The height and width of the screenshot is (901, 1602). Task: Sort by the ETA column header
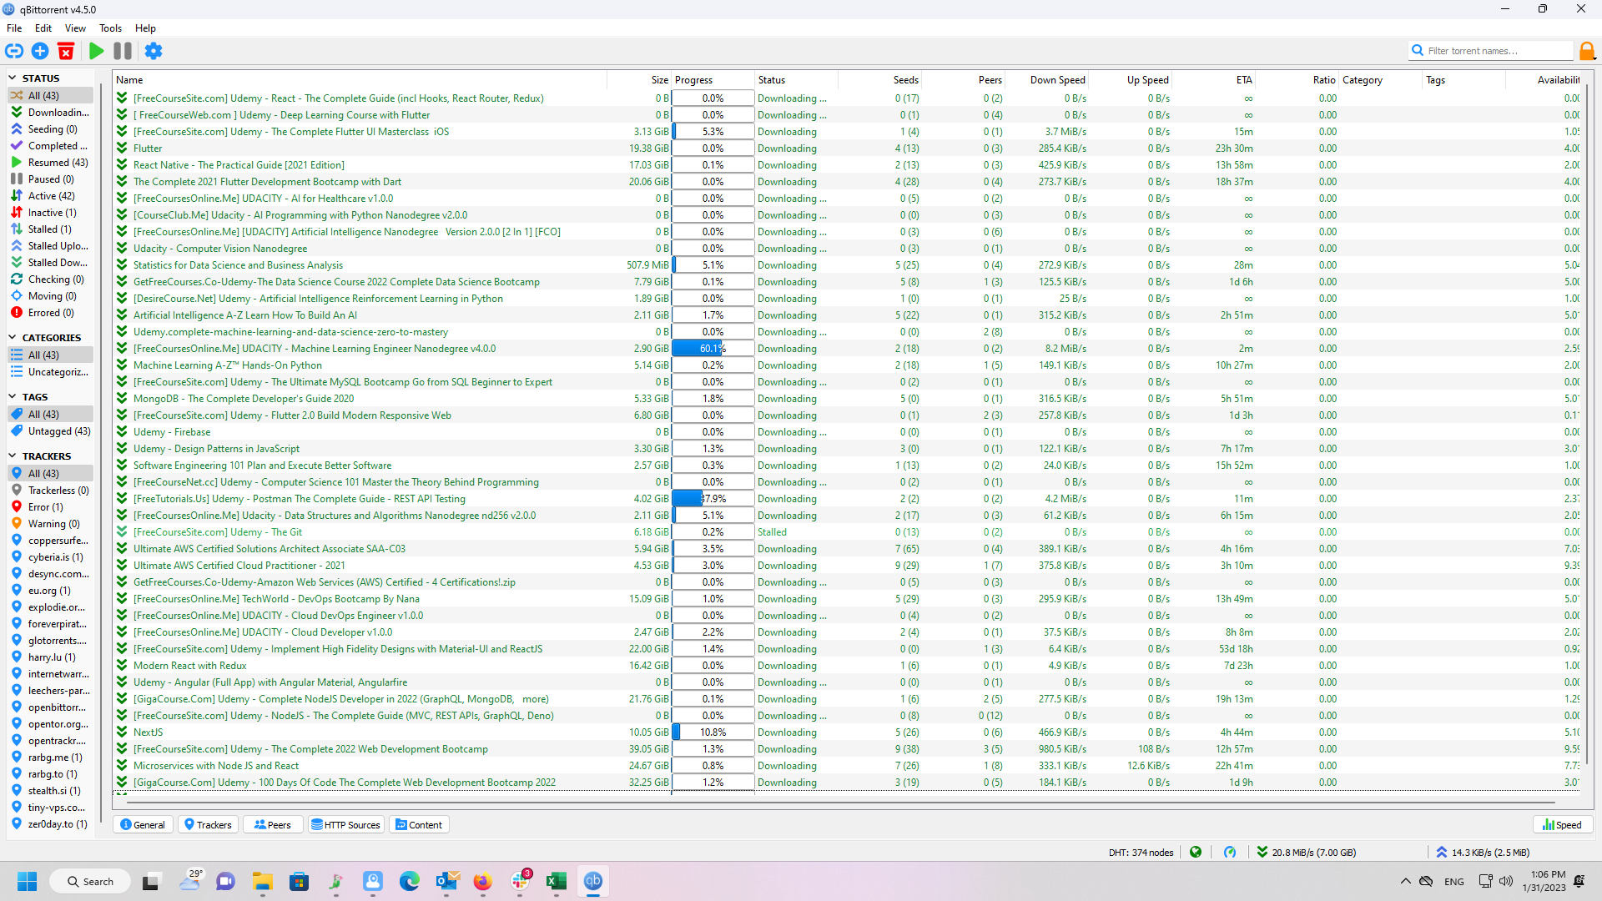[x=1214, y=80]
